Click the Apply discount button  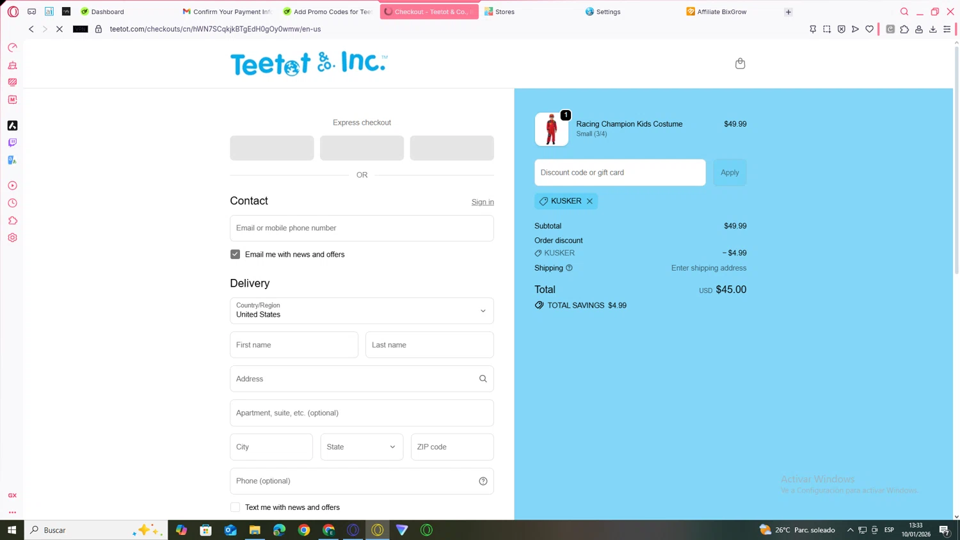pos(730,173)
